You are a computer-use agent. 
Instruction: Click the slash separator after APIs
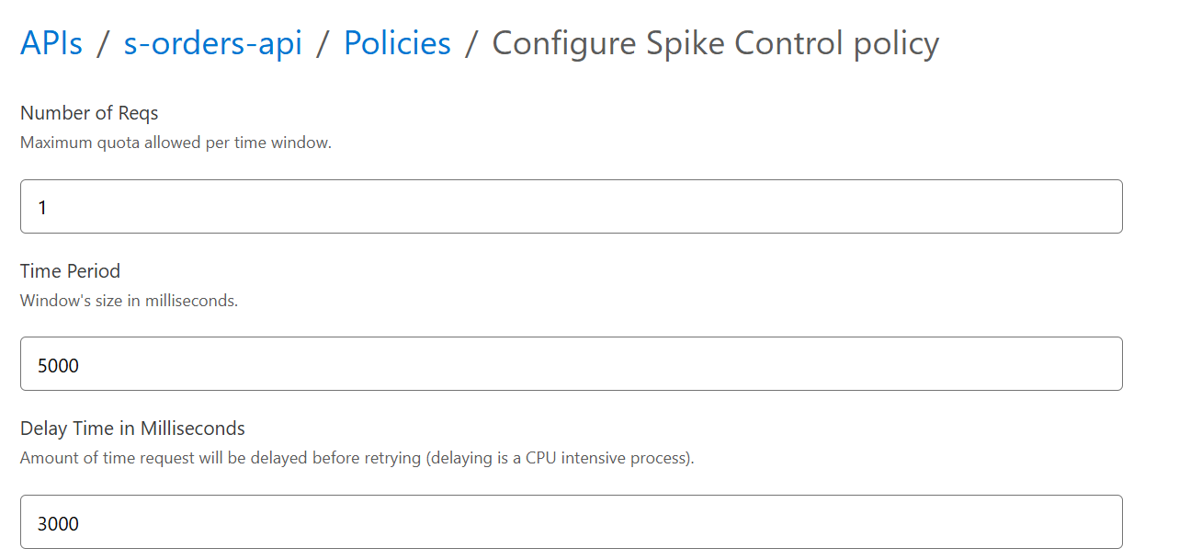pyautogui.click(x=103, y=44)
